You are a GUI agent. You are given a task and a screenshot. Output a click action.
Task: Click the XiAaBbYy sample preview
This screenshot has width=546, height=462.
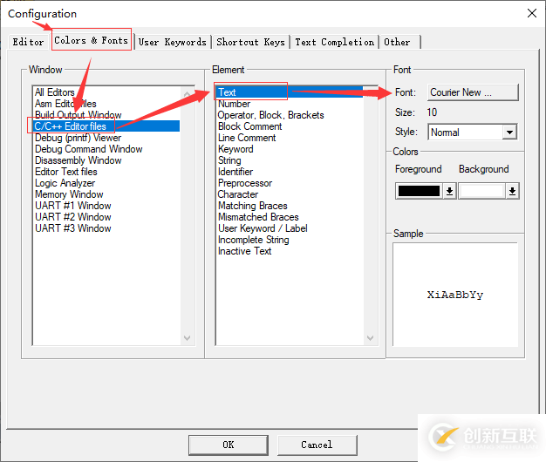click(455, 295)
